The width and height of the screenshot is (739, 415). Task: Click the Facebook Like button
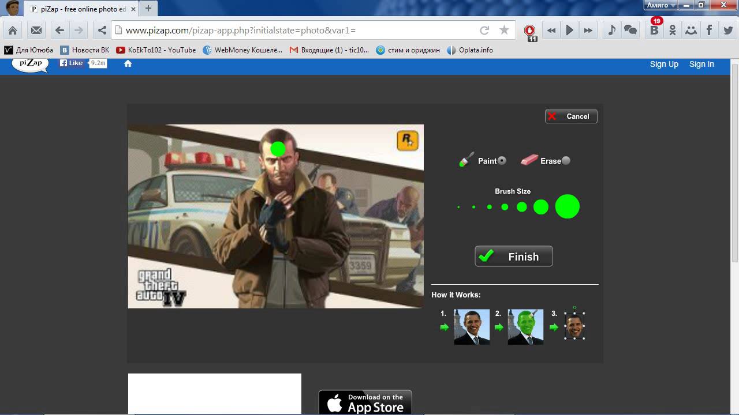pos(72,63)
